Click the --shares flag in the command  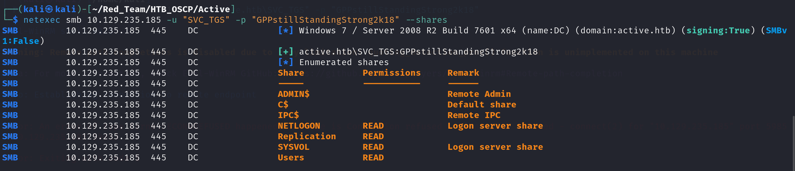(426, 20)
